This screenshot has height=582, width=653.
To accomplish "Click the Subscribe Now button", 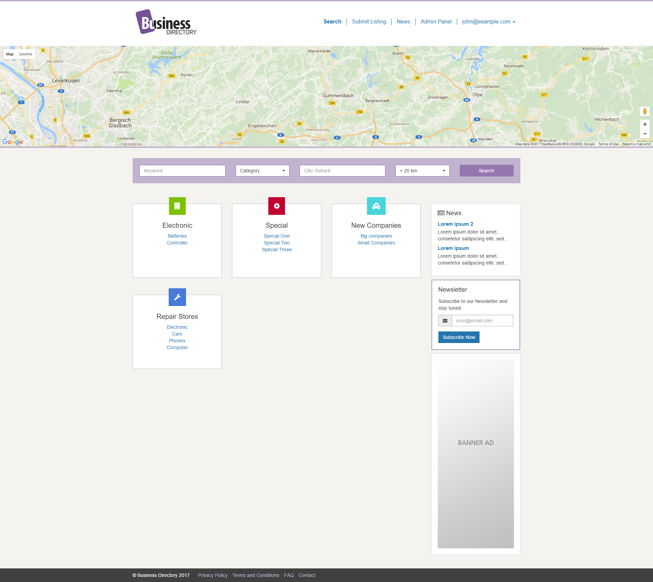I will 459,337.
